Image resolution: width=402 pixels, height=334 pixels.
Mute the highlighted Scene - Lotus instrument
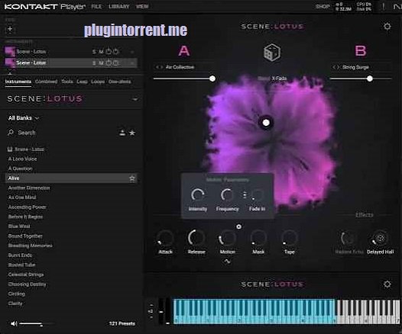pyautogui.click(x=101, y=63)
